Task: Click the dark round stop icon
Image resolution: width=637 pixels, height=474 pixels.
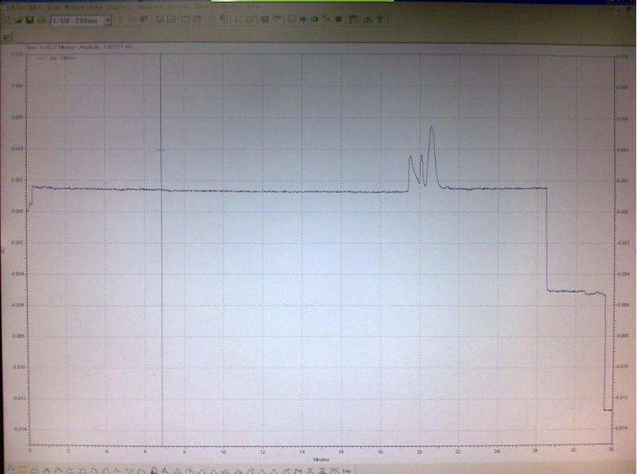Action: pos(338,19)
